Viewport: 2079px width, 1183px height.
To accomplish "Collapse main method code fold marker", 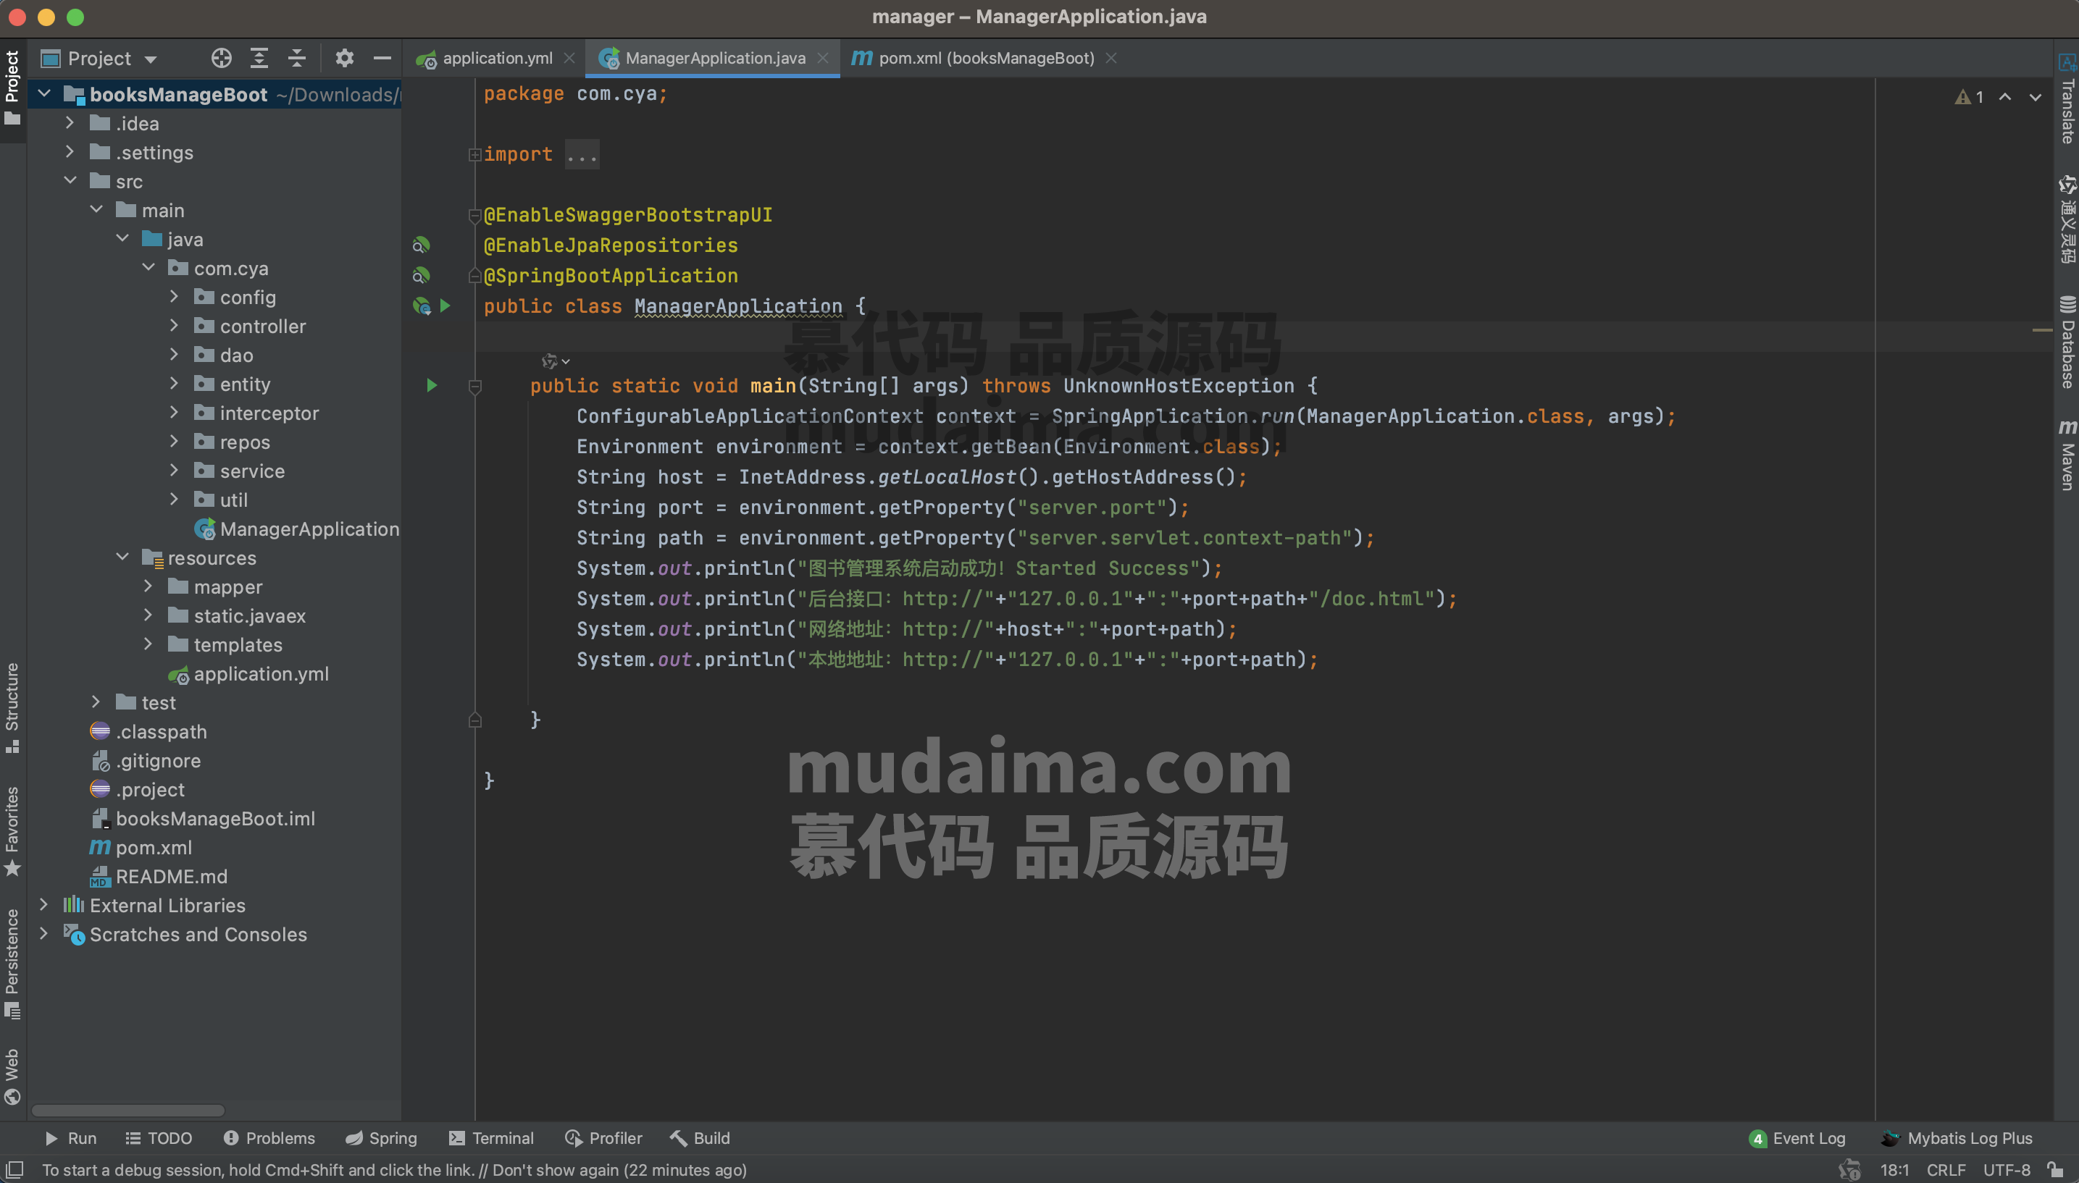I will (474, 387).
